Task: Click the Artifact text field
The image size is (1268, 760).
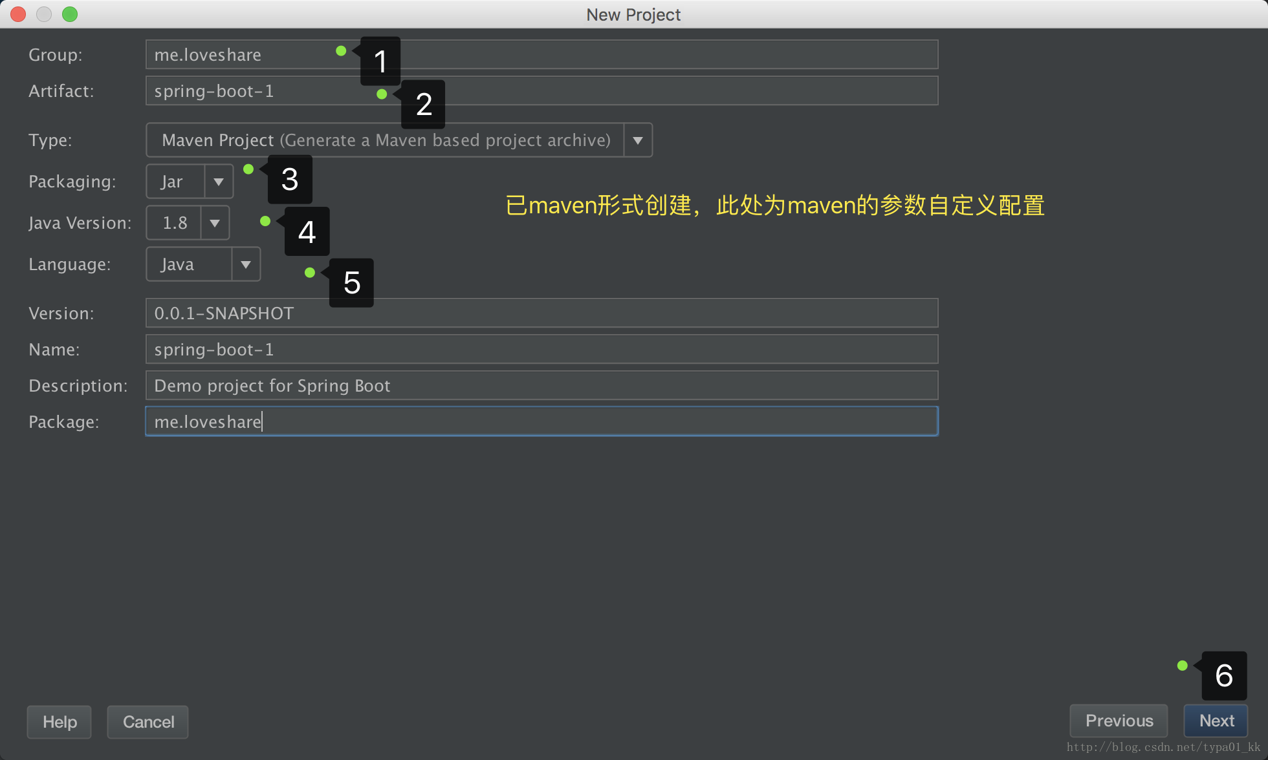Action: click(x=647, y=91)
